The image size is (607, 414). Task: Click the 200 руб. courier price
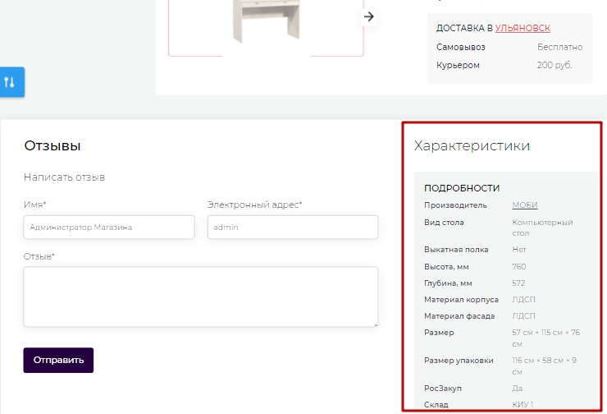tap(555, 66)
